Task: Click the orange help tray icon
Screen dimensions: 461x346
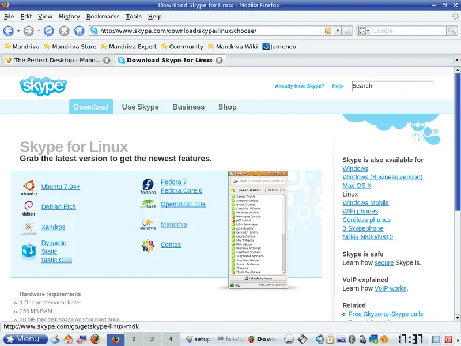Action: point(384,339)
